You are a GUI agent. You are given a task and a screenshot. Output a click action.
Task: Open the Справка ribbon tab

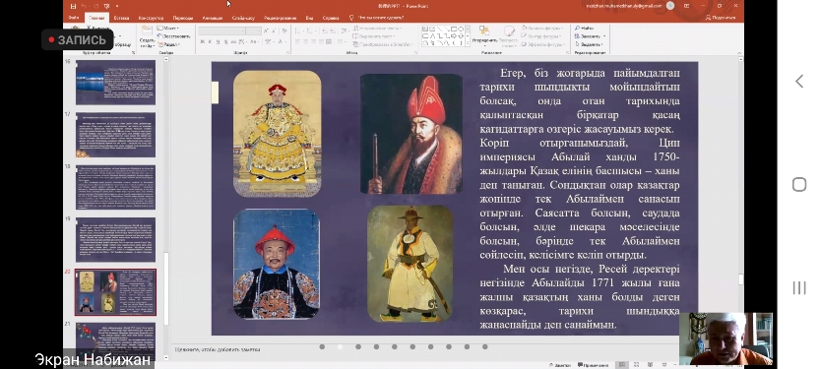331,18
